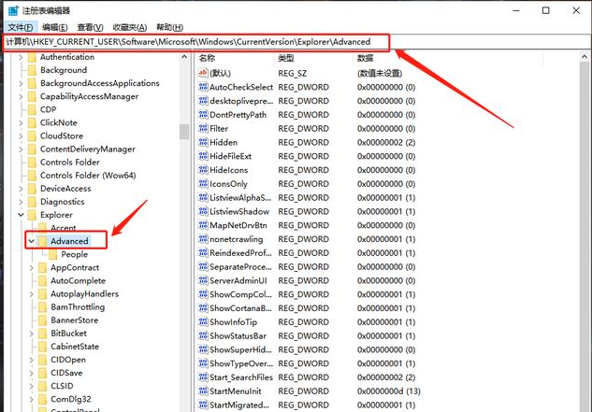Image resolution: width=592 pixels, height=412 pixels.
Task: Expand the CapabilityAccessManager node
Action: point(21,96)
